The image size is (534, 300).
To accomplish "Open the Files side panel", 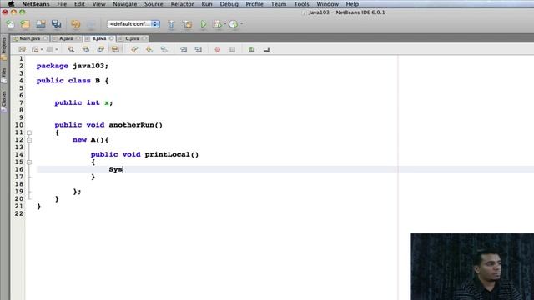I will (4, 76).
